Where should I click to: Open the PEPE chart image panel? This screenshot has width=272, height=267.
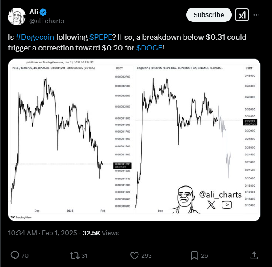click(71, 140)
